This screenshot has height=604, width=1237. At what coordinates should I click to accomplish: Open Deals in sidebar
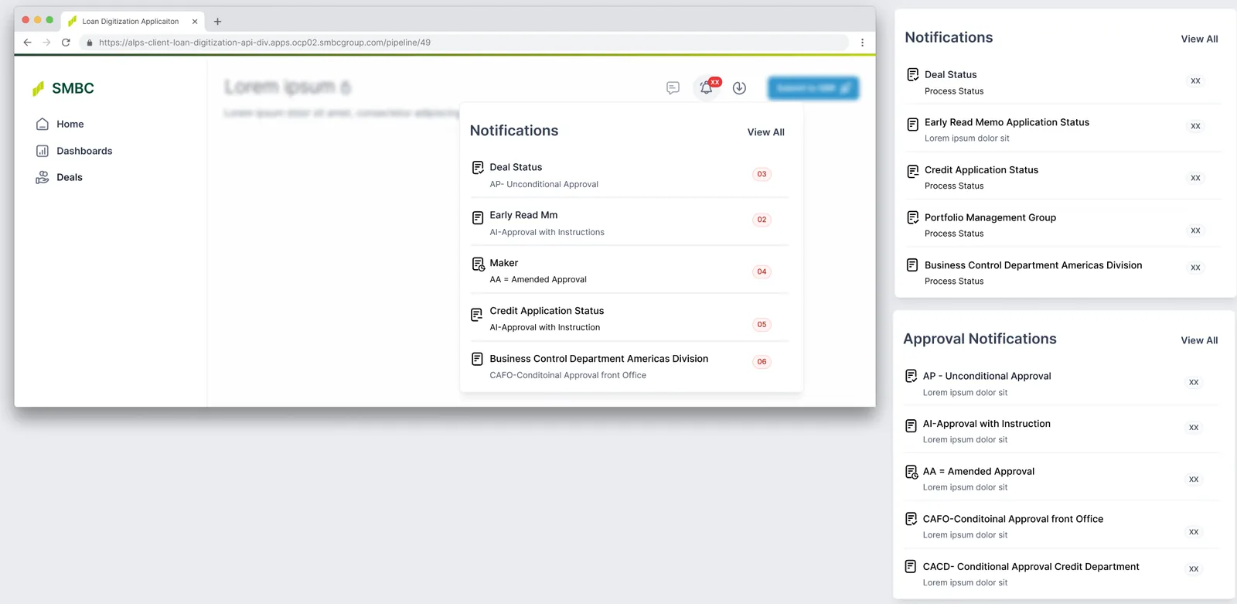pos(59,177)
